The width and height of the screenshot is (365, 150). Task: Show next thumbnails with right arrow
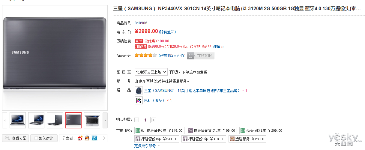[105, 120]
